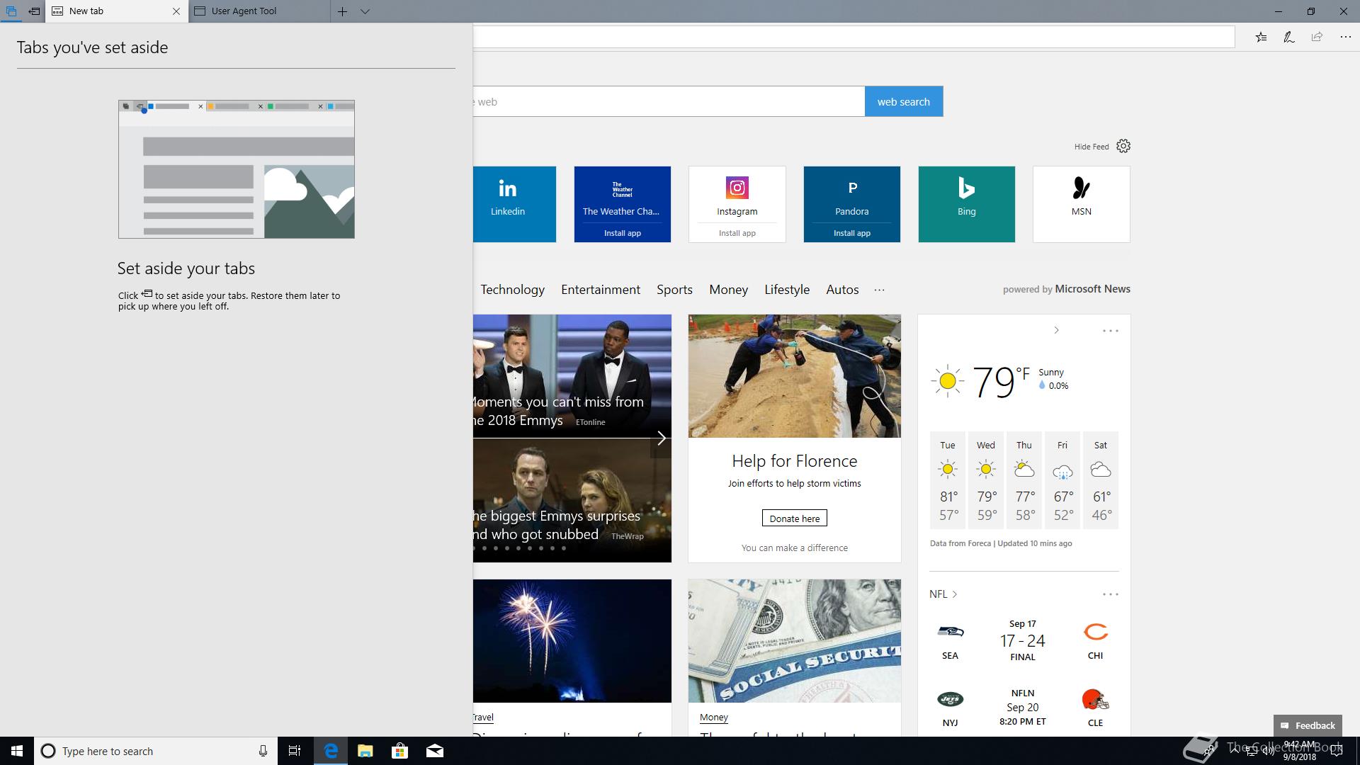Screen dimensions: 1360x765
Task: Select the Technology news category
Action: [x=512, y=290]
